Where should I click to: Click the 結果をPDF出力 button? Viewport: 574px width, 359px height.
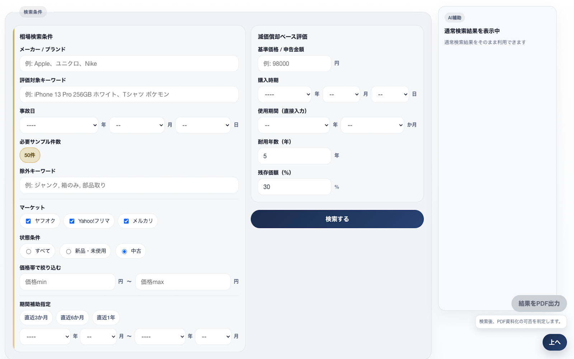539,304
